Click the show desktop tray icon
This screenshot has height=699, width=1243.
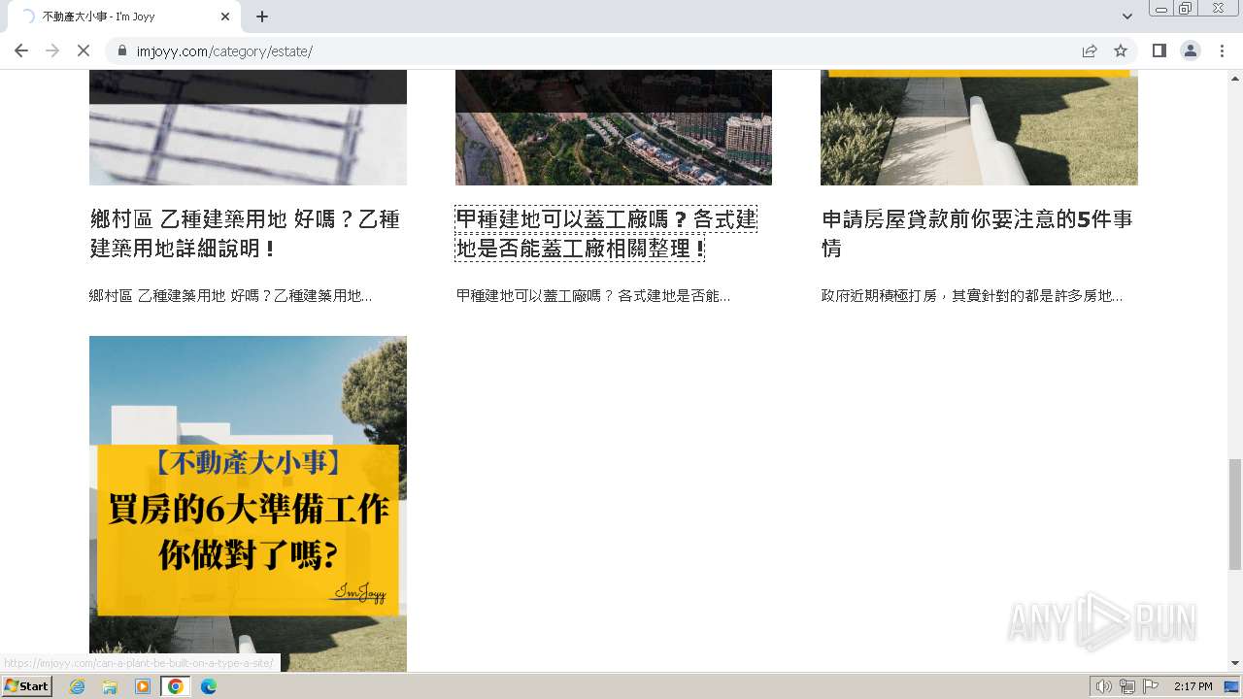tap(1232, 686)
